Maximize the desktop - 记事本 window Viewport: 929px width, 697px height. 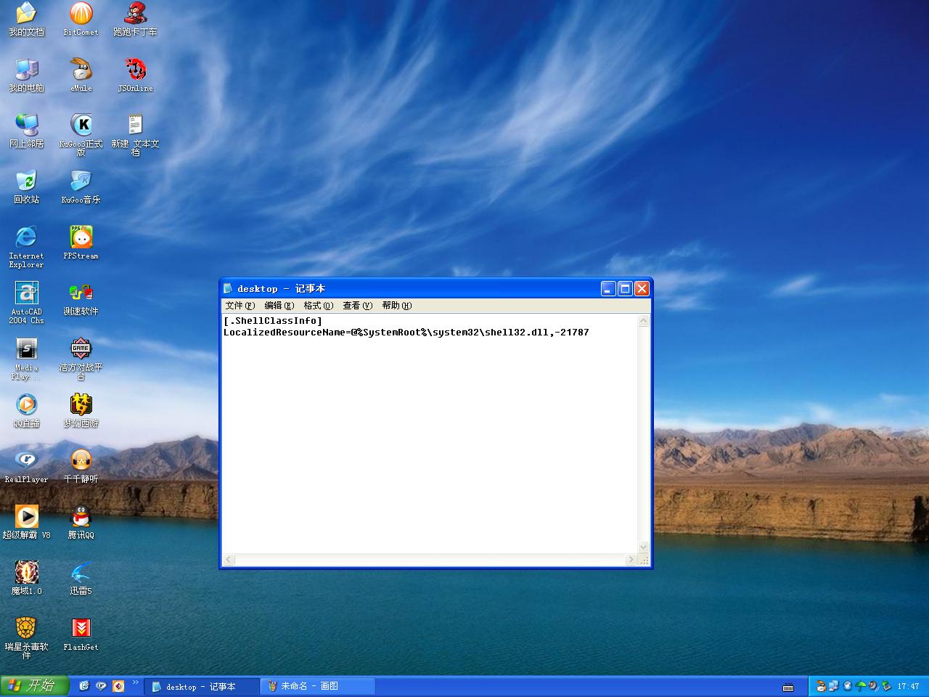[x=625, y=289]
